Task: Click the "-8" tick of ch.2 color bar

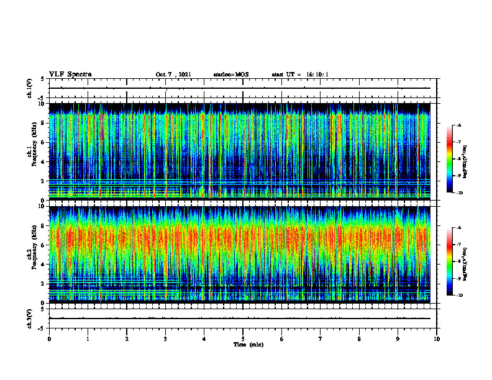Action: point(458,261)
